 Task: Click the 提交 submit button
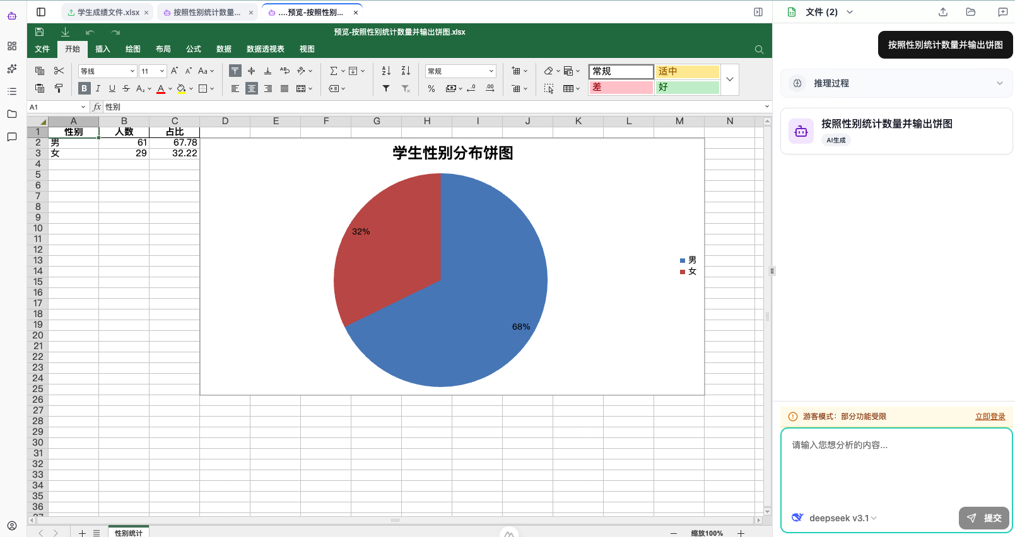(x=984, y=518)
